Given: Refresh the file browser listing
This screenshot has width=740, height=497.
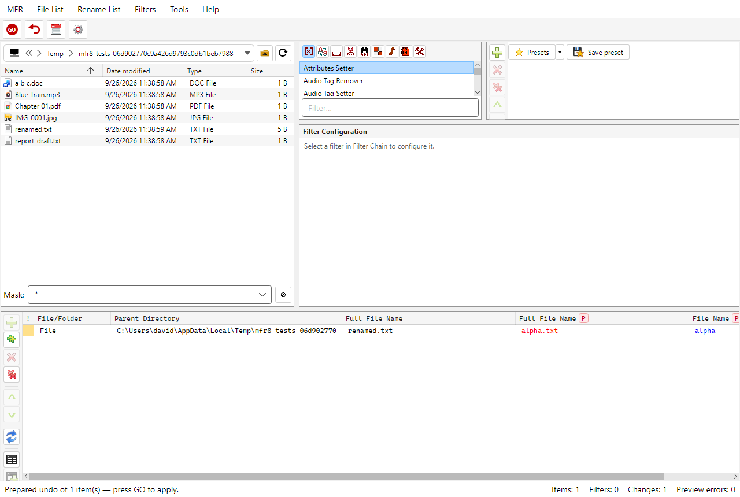Looking at the screenshot, I should (x=283, y=53).
